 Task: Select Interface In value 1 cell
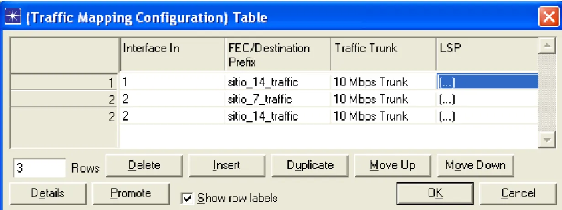pos(173,82)
